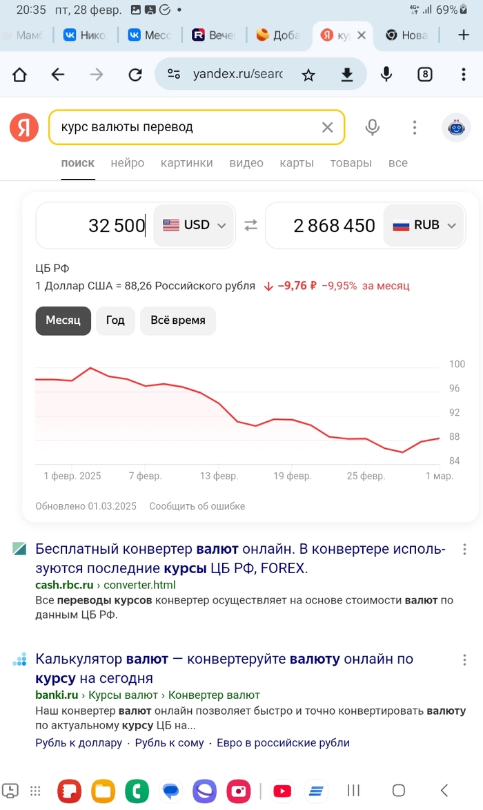Switch to the картинки search tab

[186, 163]
